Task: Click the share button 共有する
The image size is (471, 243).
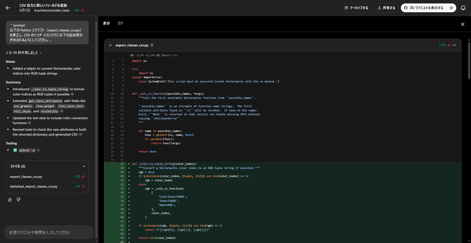Action: [x=386, y=8]
